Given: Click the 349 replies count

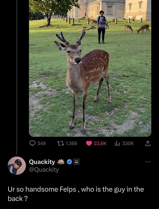Looking at the screenshot, I should click(x=42, y=144).
